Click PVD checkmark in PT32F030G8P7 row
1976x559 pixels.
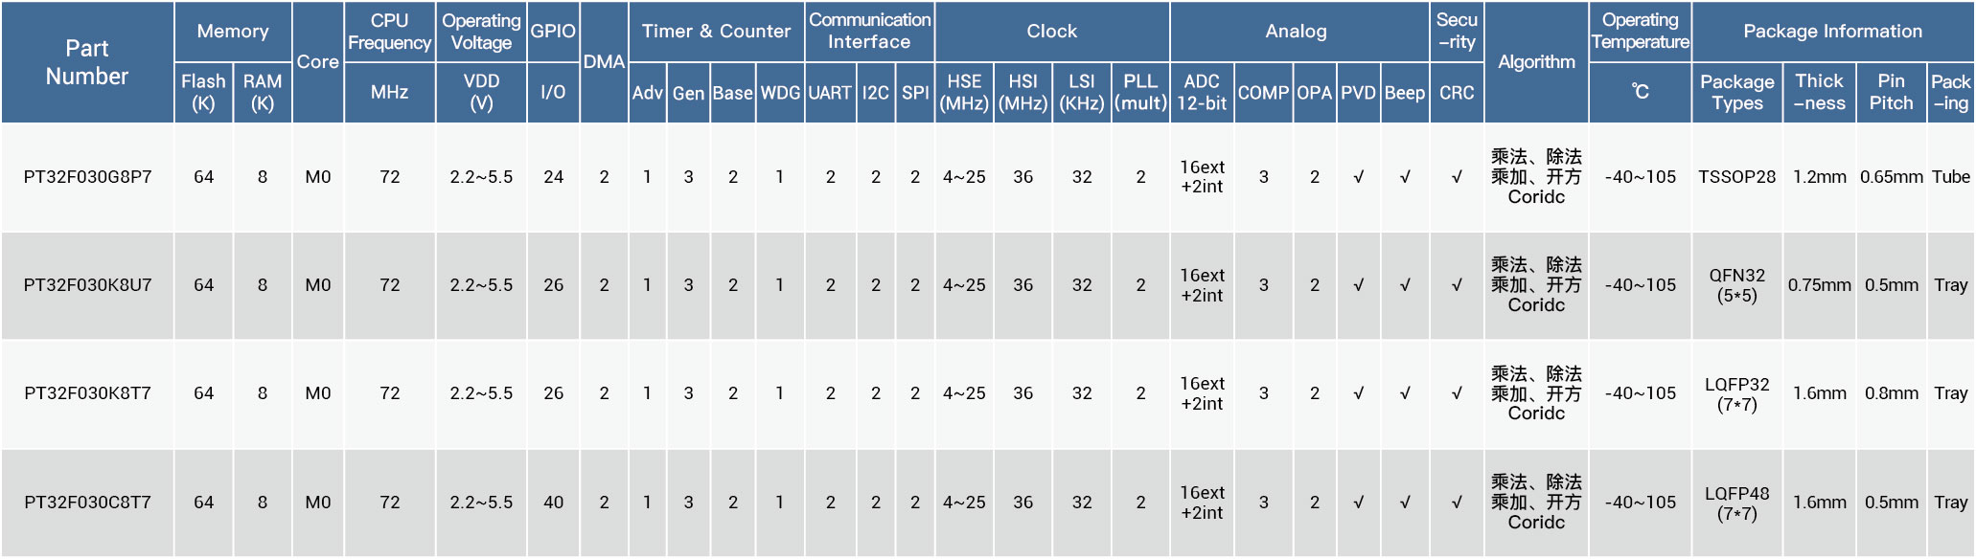[x=1358, y=177]
